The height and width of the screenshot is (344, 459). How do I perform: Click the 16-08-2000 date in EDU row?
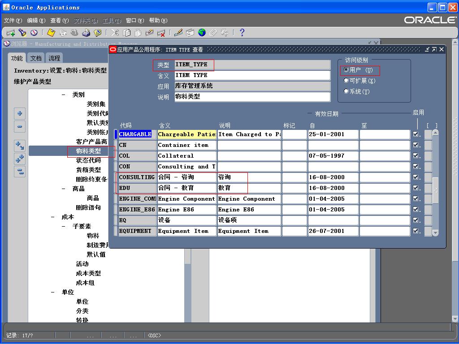click(333, 188)
